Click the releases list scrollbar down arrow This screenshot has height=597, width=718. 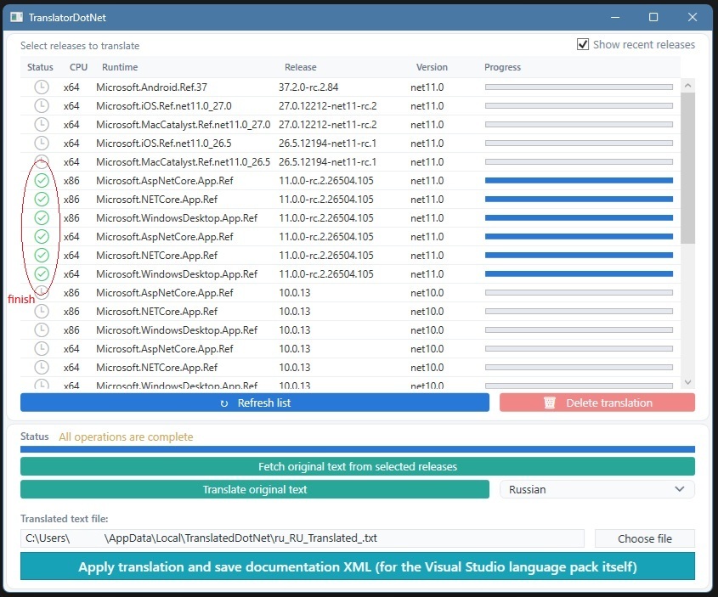click(687, 382)
